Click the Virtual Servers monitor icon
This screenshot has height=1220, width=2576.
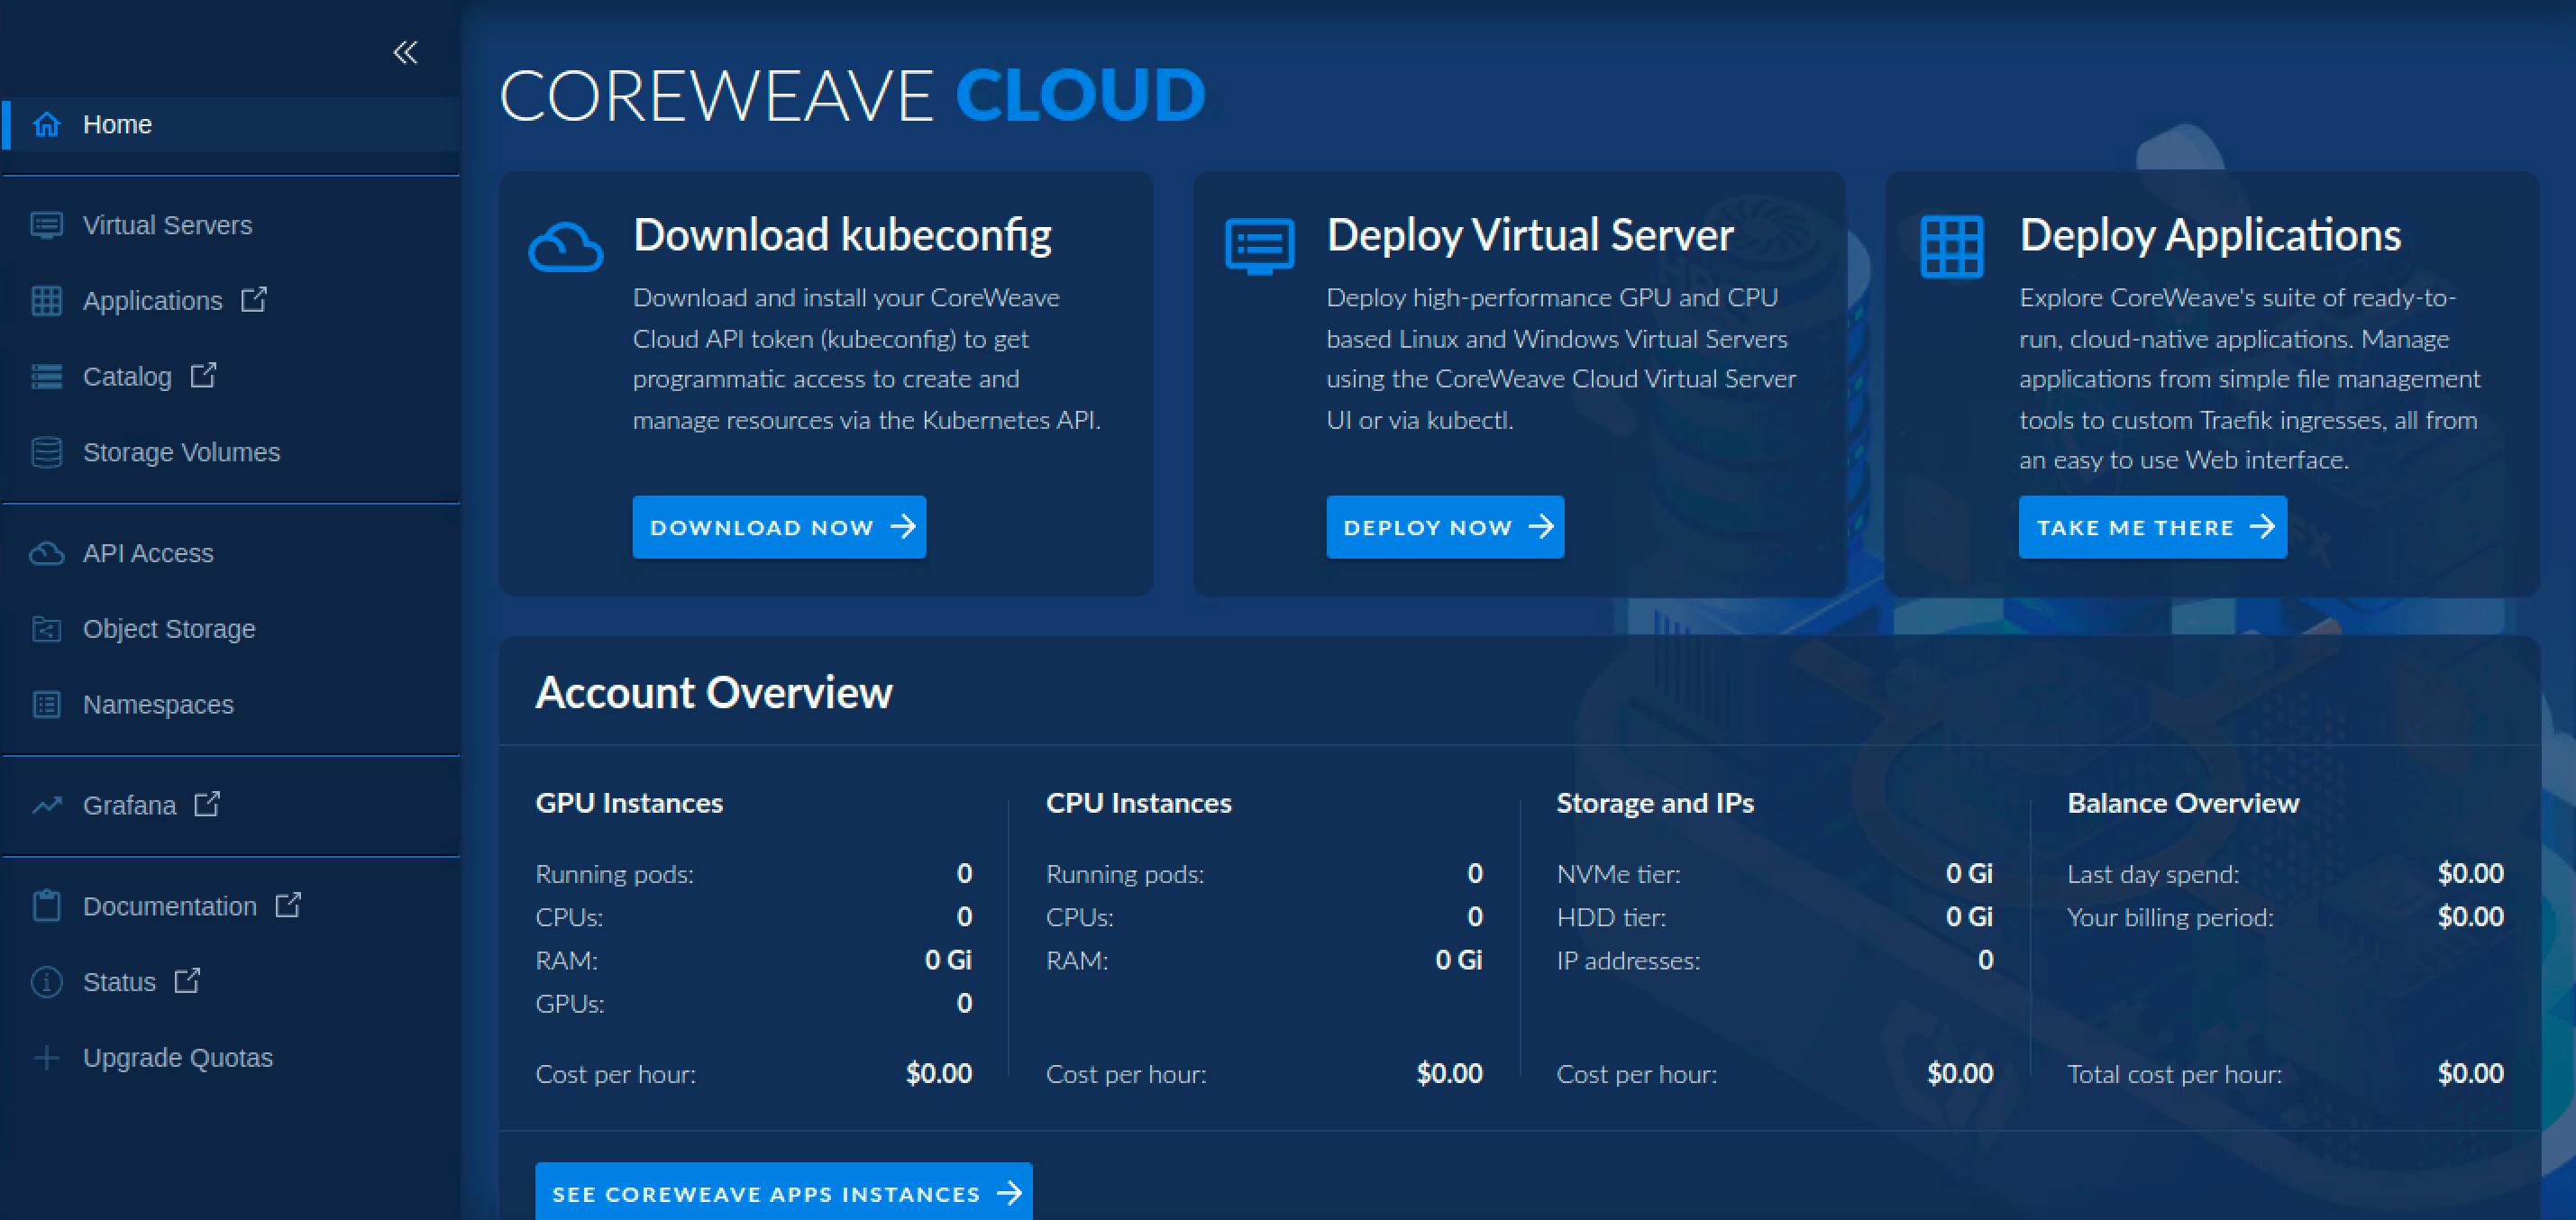[46, 225]
